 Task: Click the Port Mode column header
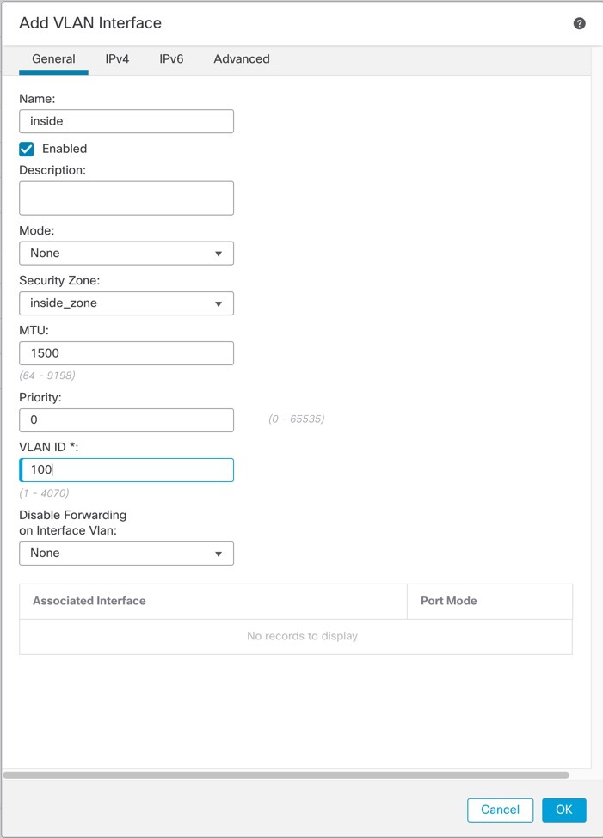pyautogui.click(x=448, y=601)
